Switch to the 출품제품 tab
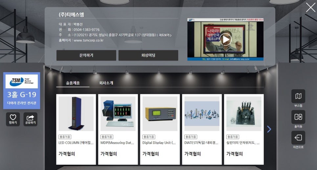The height and width of the screenshot is (170, 317). click(73, 83)
